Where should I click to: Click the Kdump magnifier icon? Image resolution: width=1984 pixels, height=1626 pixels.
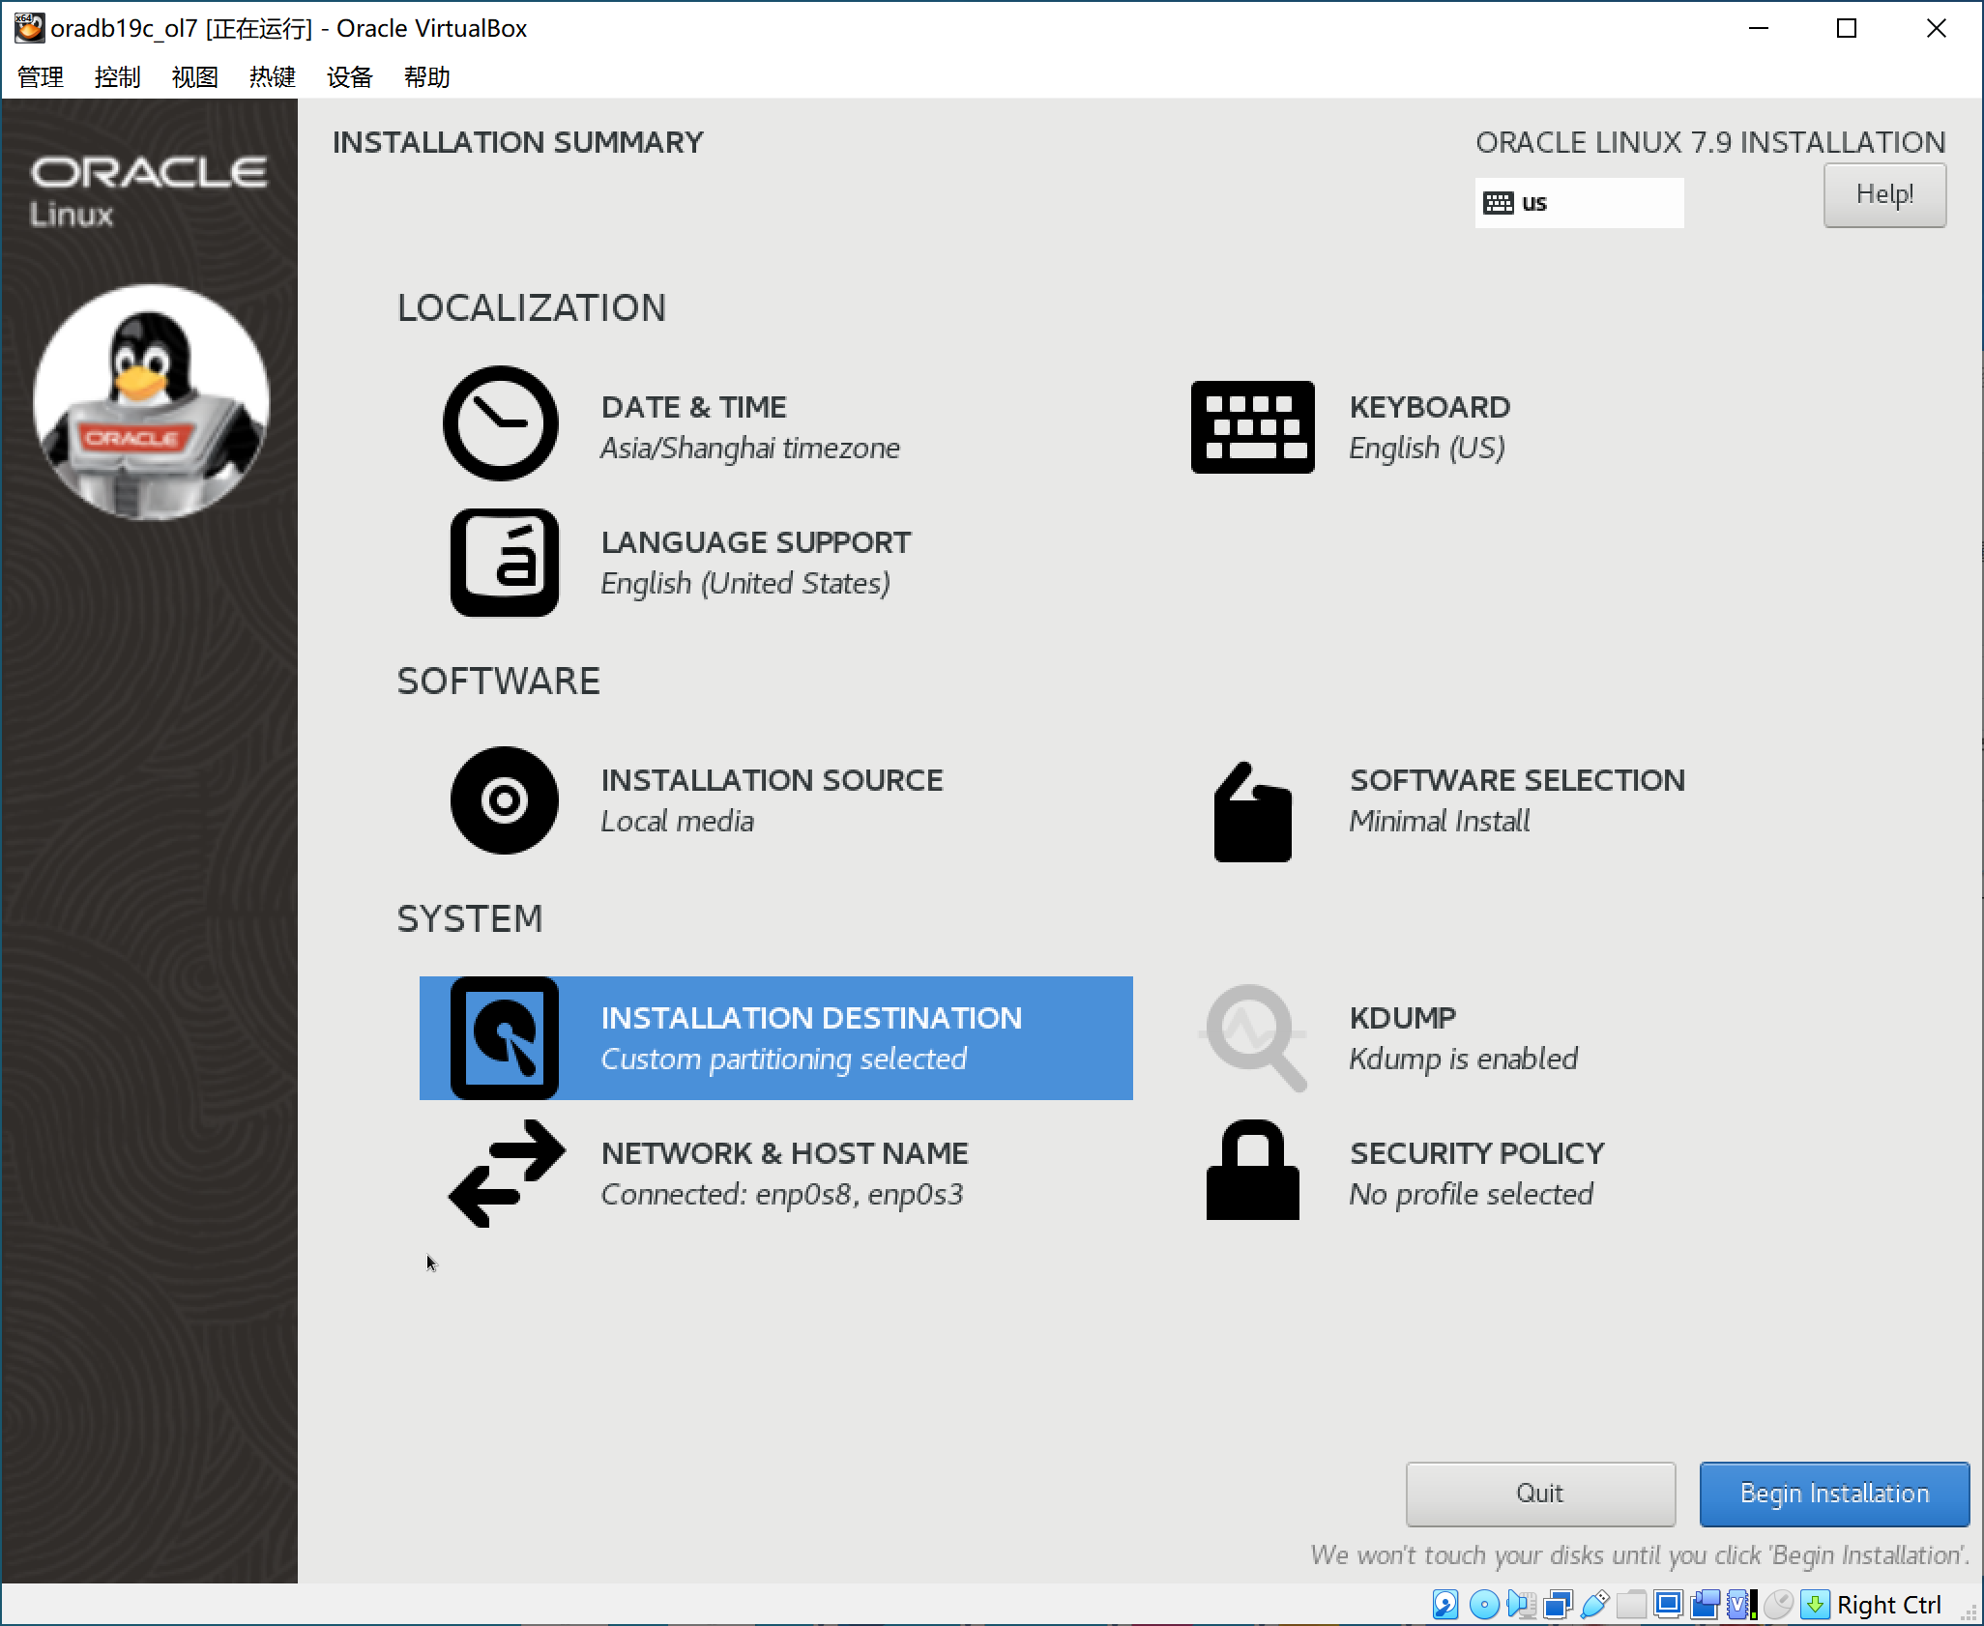pos(1254,1037)
